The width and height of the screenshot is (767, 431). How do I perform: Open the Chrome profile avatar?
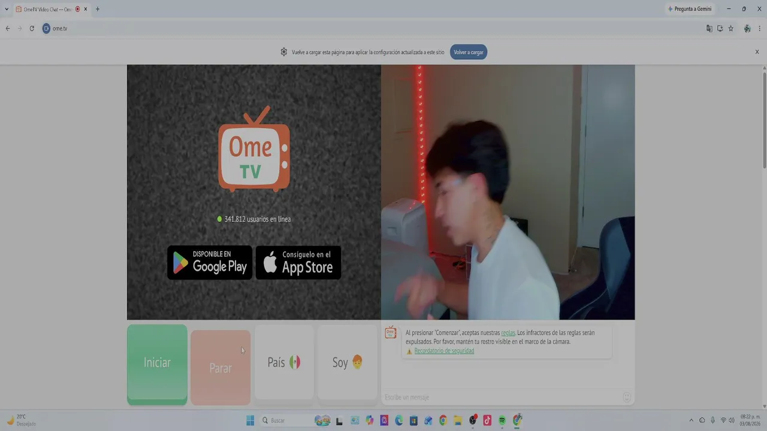(747, 28)
